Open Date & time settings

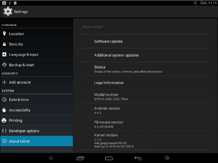(37, 99)
